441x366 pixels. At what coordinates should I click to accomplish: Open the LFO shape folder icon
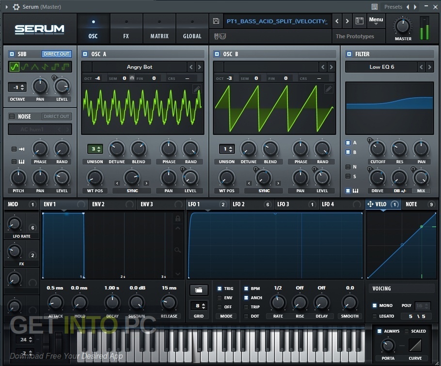[199, 290]
